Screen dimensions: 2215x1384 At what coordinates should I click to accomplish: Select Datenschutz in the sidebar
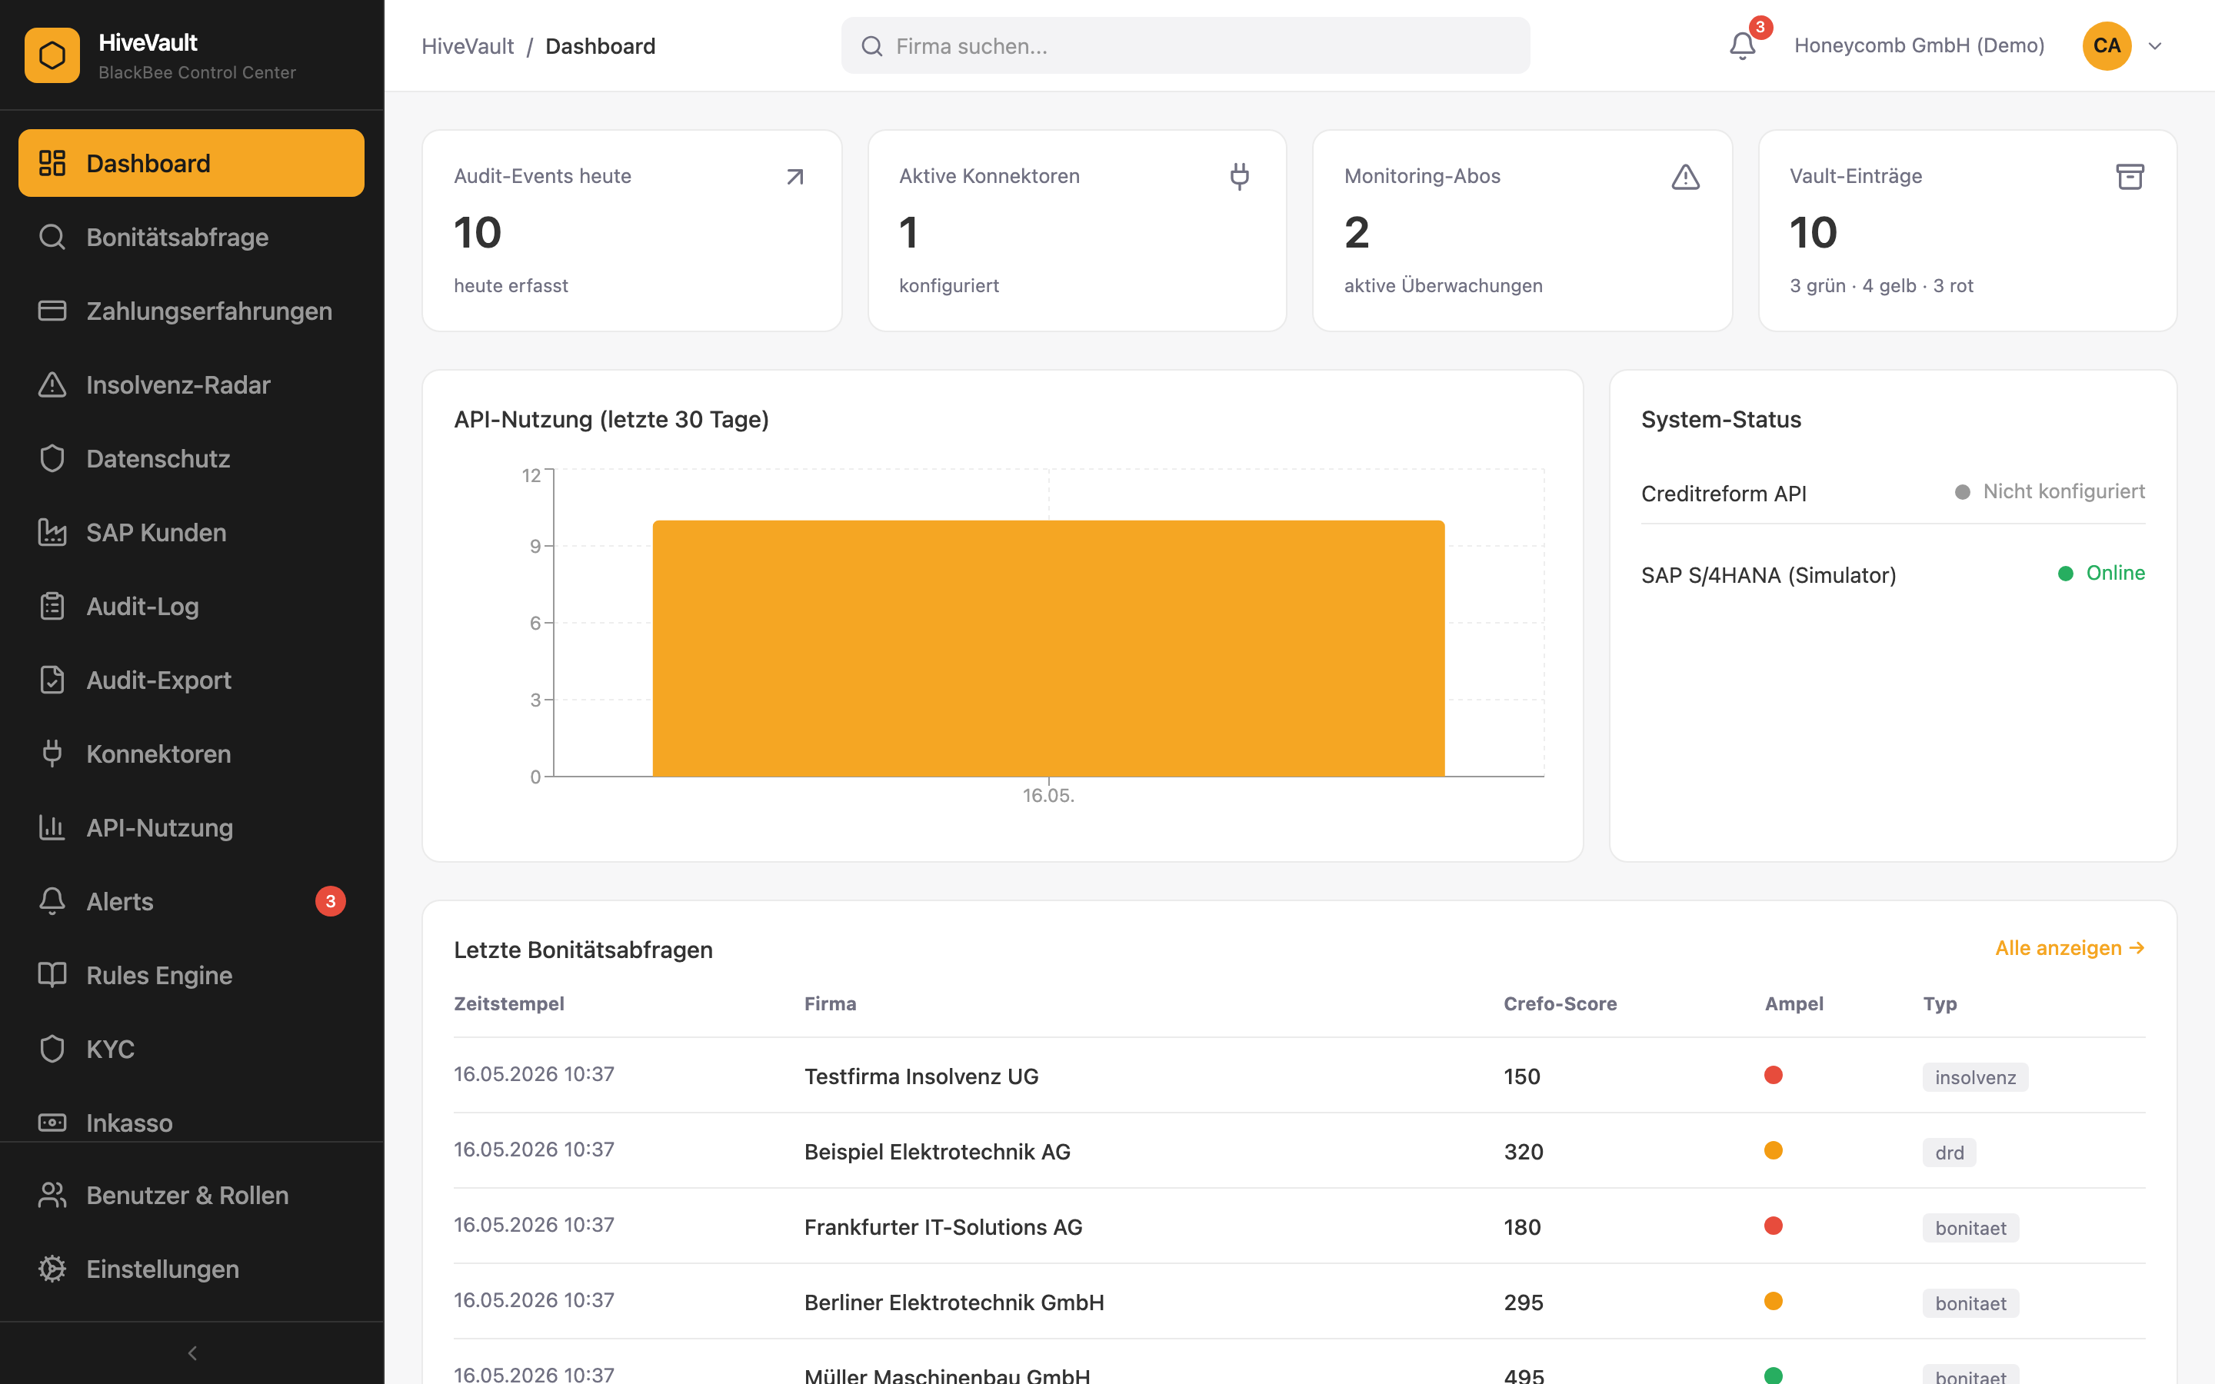tap(192, 458)
